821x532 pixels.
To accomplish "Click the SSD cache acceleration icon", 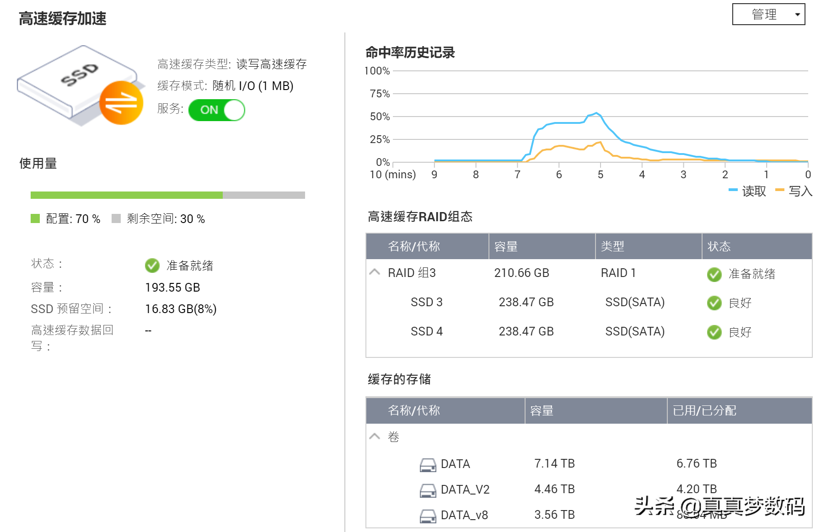I will coord(80,85).
